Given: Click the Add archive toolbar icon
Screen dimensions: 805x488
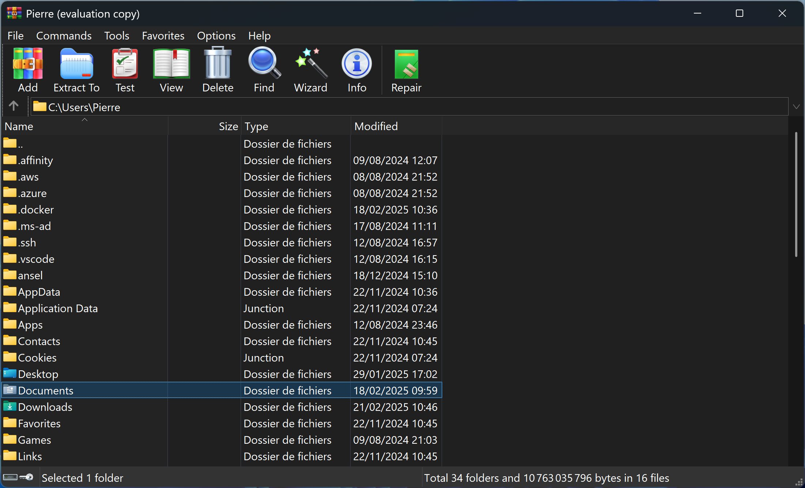Looking at the screenshot, I should [28, 64].
